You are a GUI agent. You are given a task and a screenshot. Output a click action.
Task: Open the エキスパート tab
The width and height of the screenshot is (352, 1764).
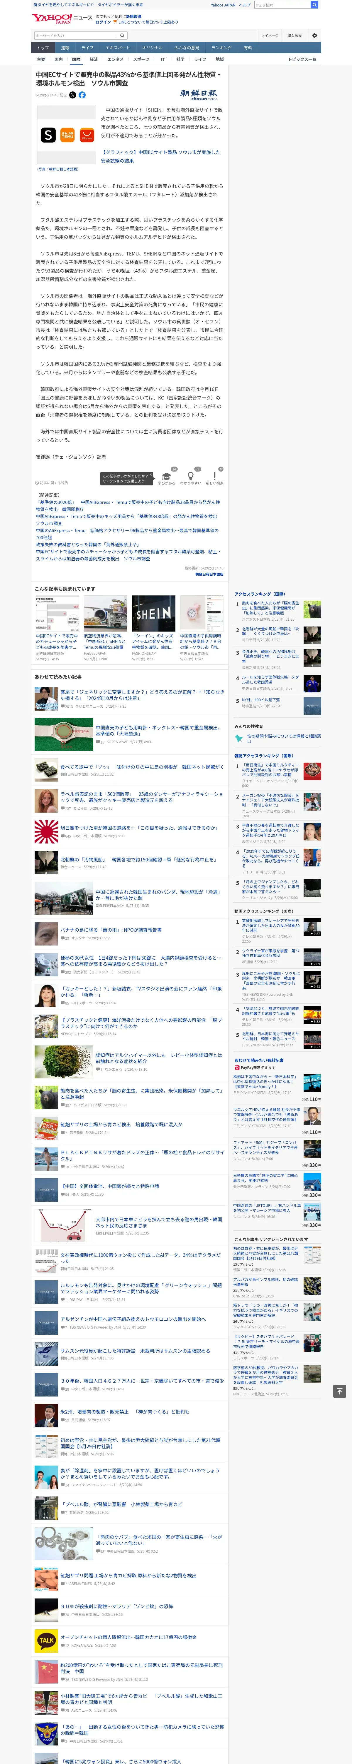click(x=118, y=48)
